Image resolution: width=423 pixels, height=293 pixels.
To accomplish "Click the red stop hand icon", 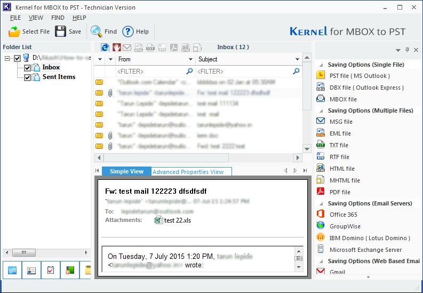I will [116, 47].
